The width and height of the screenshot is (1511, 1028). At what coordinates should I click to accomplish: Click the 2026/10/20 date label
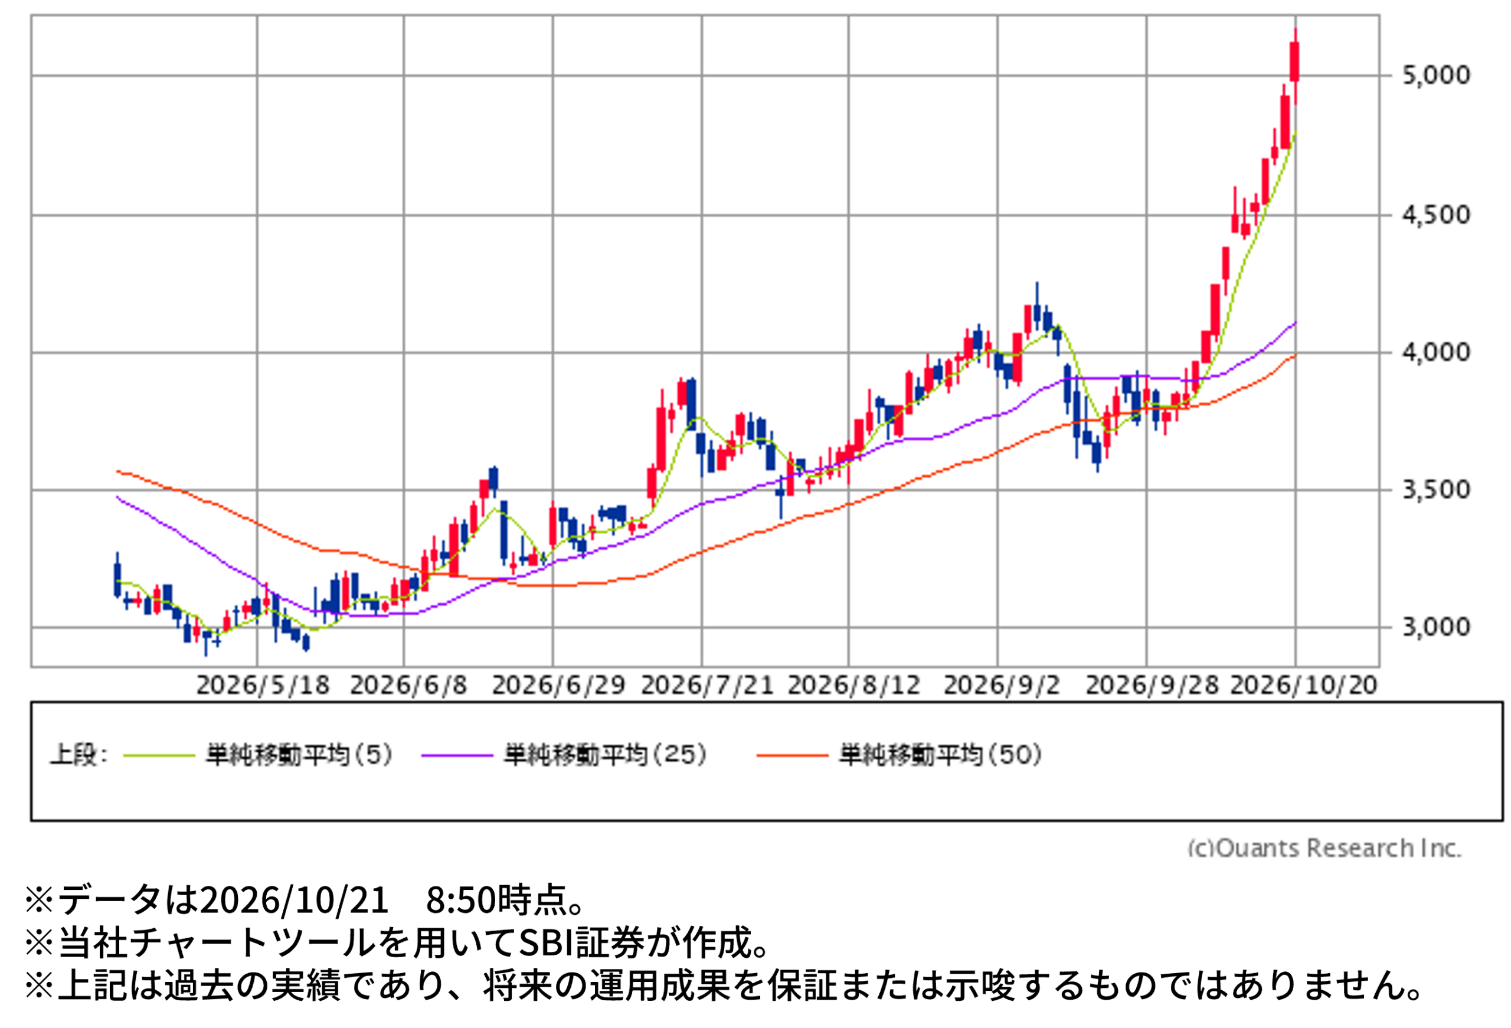[1304, 685]
